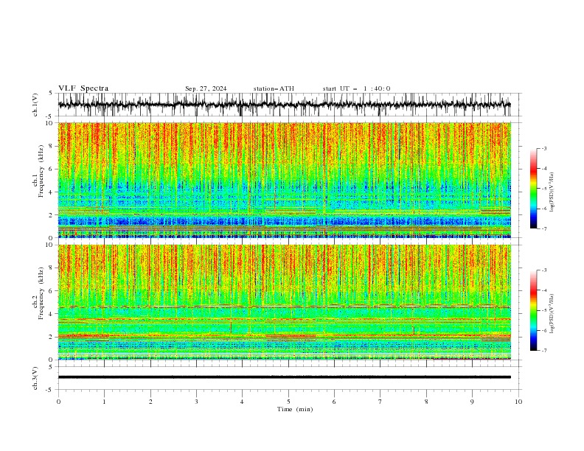Screen dimensions: 584x451
Task: Click time axis tick label "0"
Action: 58,402
